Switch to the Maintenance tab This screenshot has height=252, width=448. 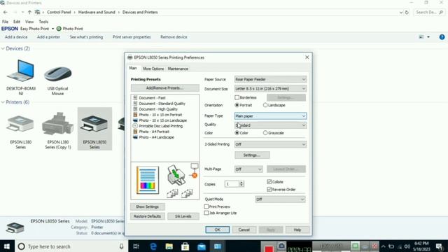point(178,69)
